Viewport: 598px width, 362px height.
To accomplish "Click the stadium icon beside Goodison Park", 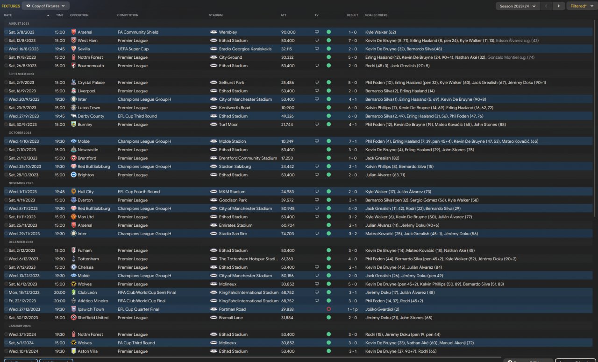I will coord(214,200).
